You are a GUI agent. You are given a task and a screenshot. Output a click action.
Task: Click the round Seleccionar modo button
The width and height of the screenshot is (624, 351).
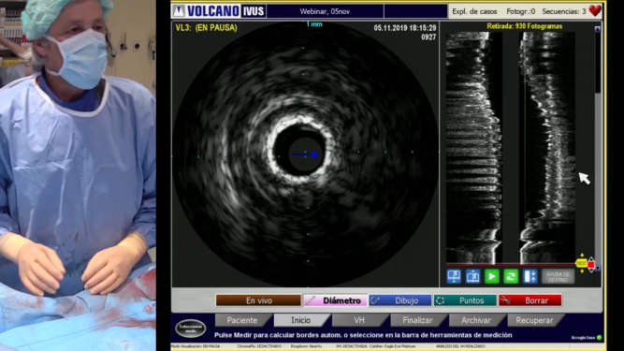click(x=191, y=329)
